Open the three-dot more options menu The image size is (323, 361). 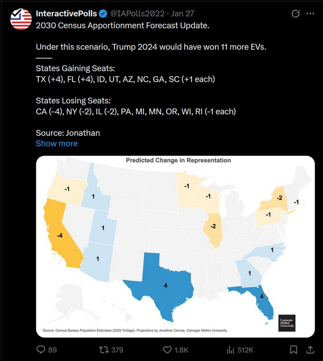click(x=310, y=14)
